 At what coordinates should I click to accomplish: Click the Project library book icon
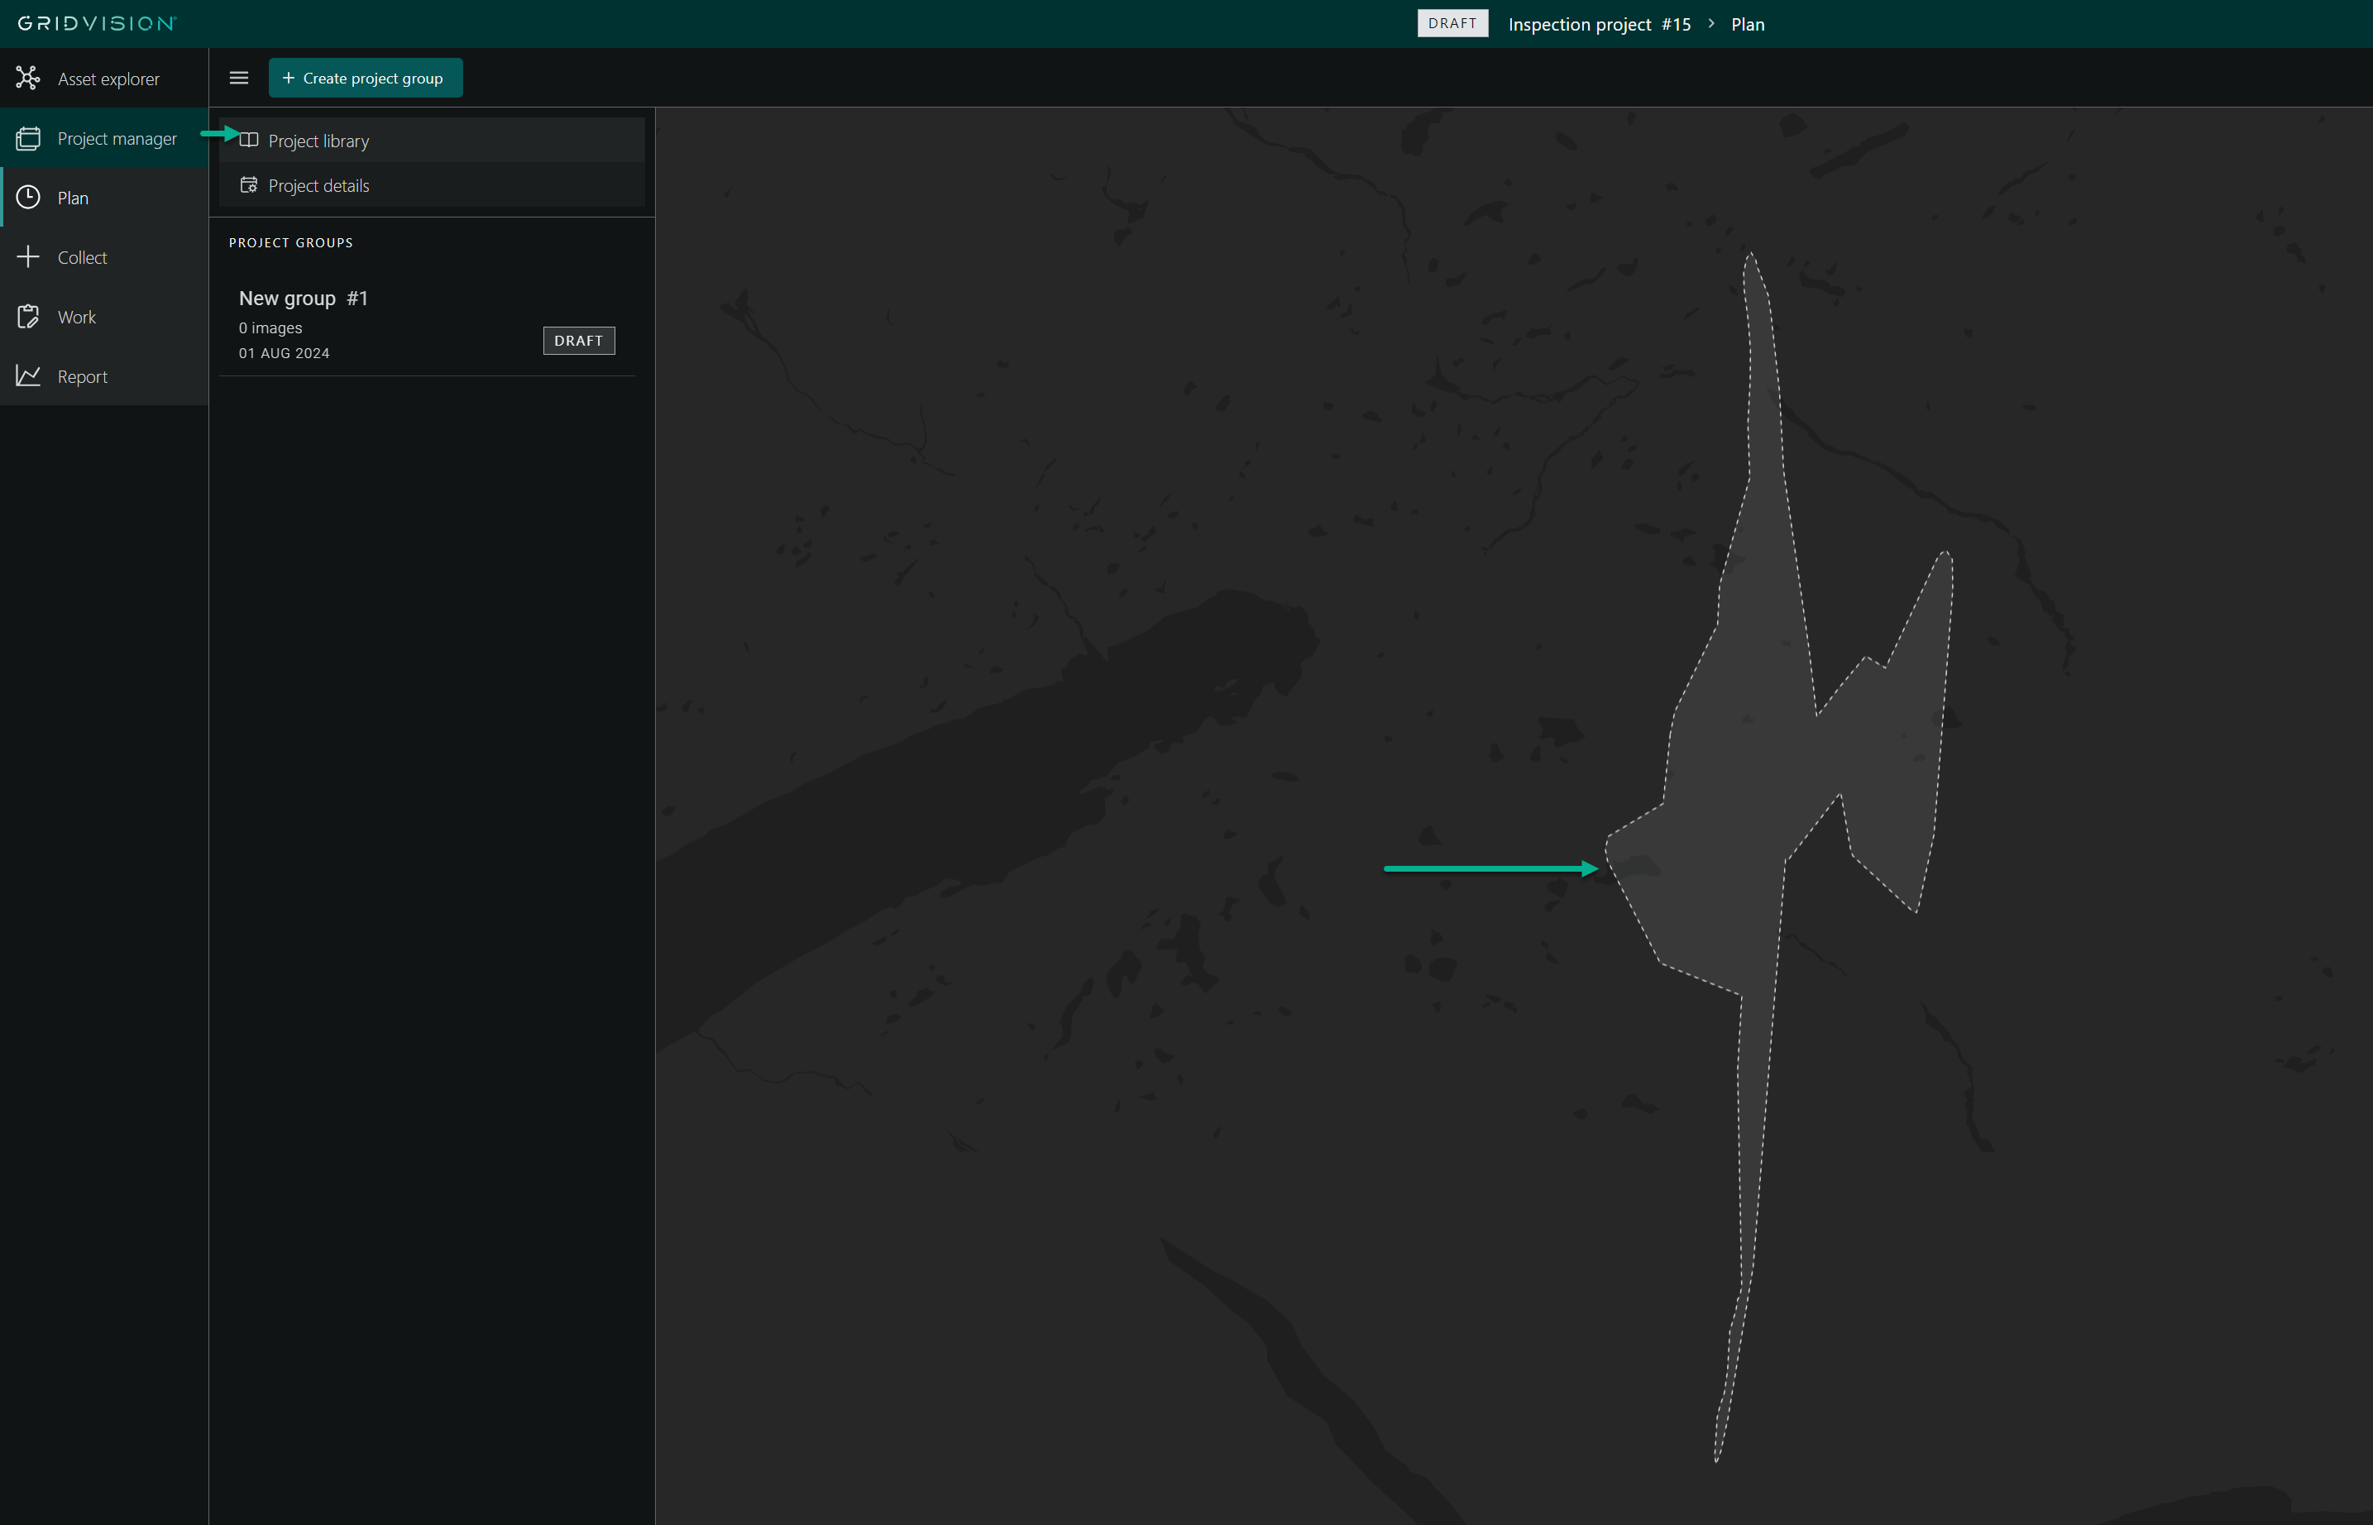[x=249, y=141]
